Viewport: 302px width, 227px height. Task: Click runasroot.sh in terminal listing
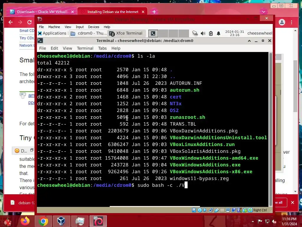pyautogui.click(x=187, y=117)
